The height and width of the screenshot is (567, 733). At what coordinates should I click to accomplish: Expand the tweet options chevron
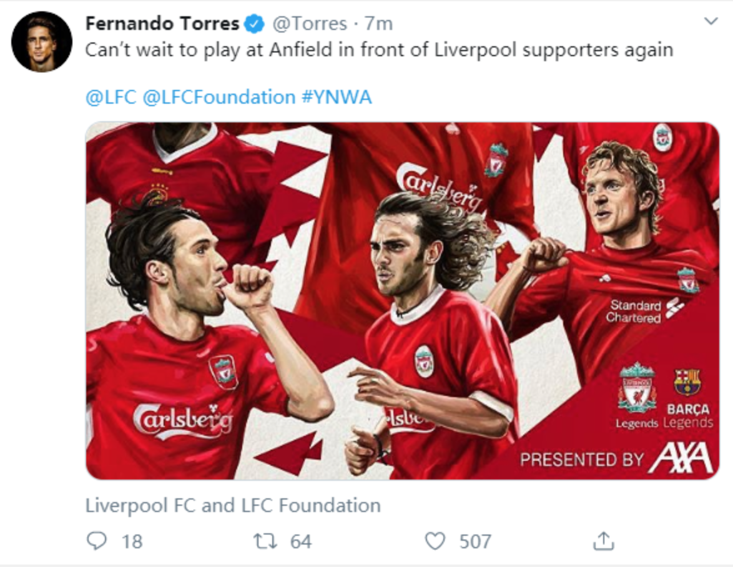coord(711,22)
